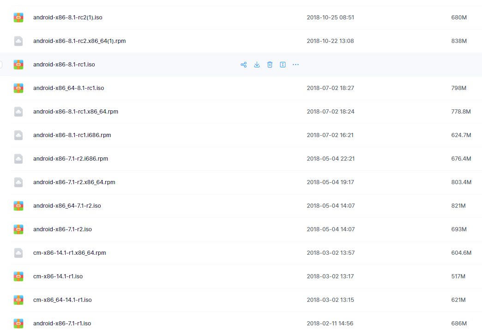Click size value 778.8M

point(461,112)
